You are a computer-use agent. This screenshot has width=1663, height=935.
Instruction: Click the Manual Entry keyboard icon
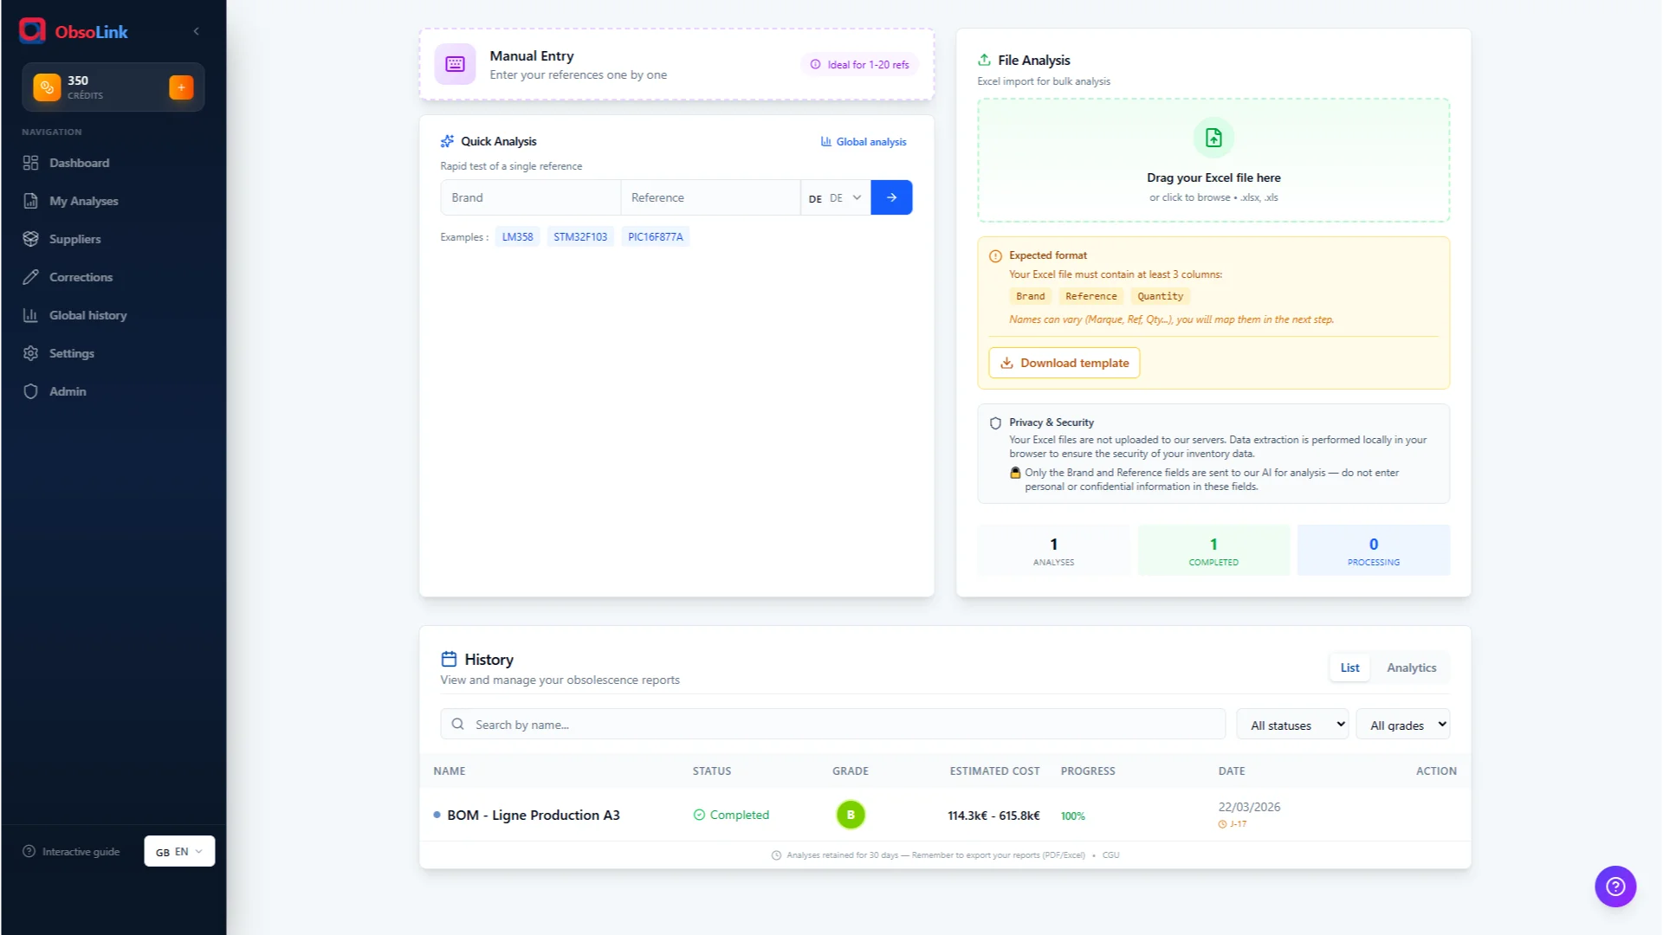pos(455,64)
